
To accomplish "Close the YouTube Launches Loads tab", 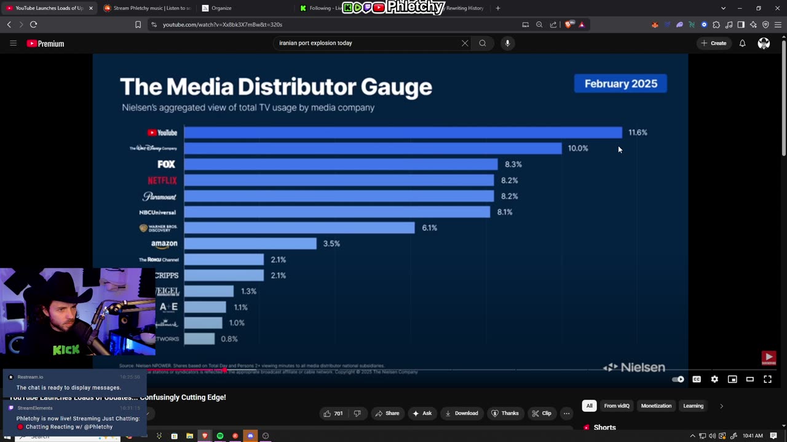I will click(91, 8).
